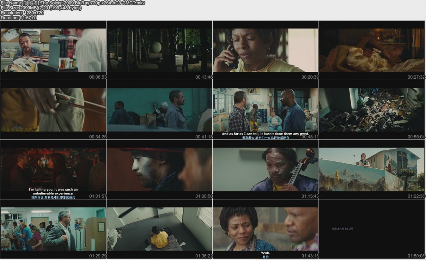Click the 01:36:22 timestamp label
The image size is (426, 260).
pyautogui.click(x=204, y=256)
